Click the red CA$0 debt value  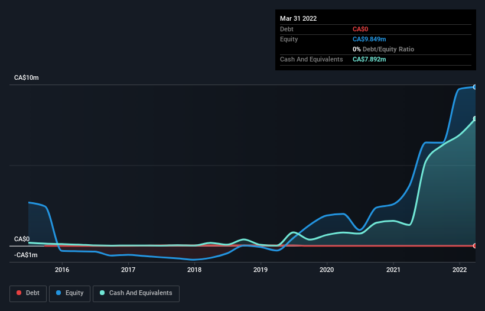pos(360,30)
